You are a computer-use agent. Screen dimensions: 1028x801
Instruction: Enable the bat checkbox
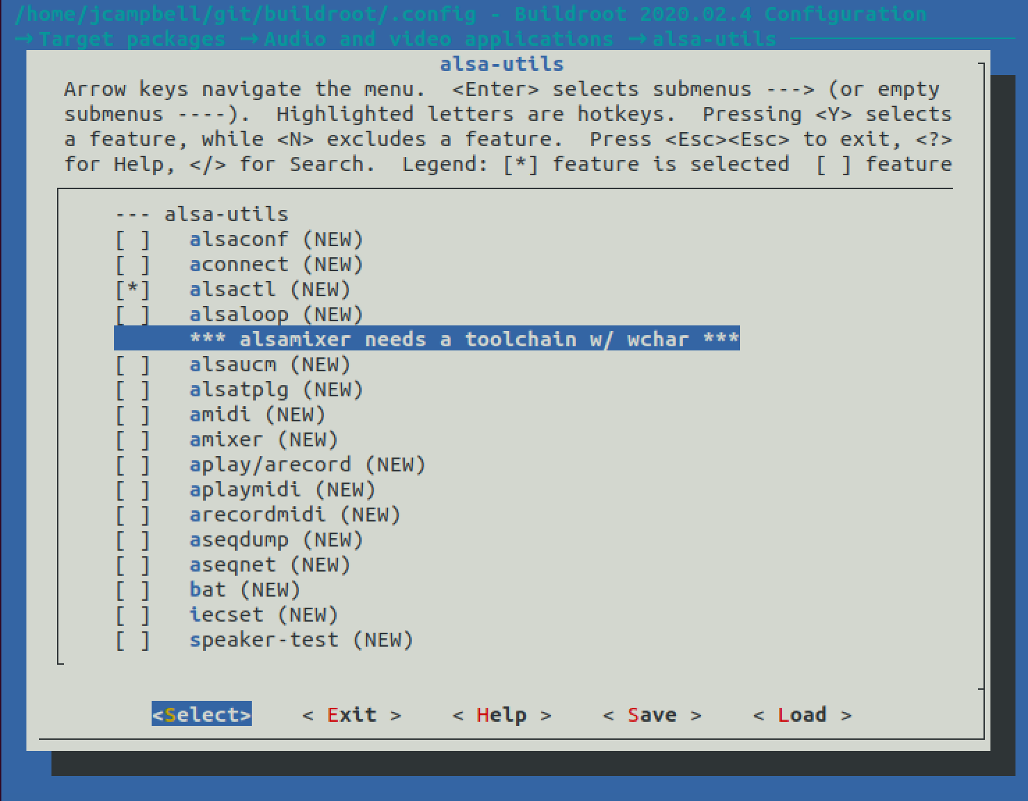pos(132,590)
